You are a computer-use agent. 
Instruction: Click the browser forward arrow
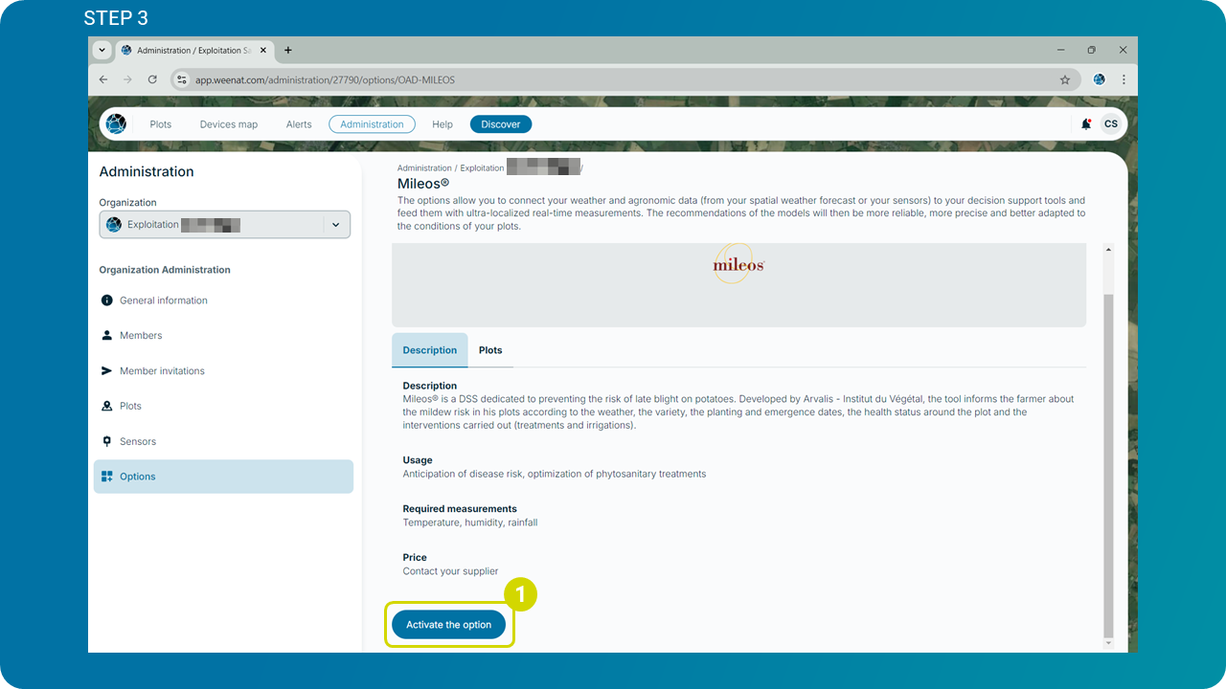click(x=127, y=79)
